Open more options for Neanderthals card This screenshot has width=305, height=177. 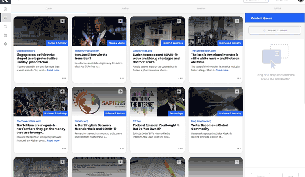[x=122, y=149]
